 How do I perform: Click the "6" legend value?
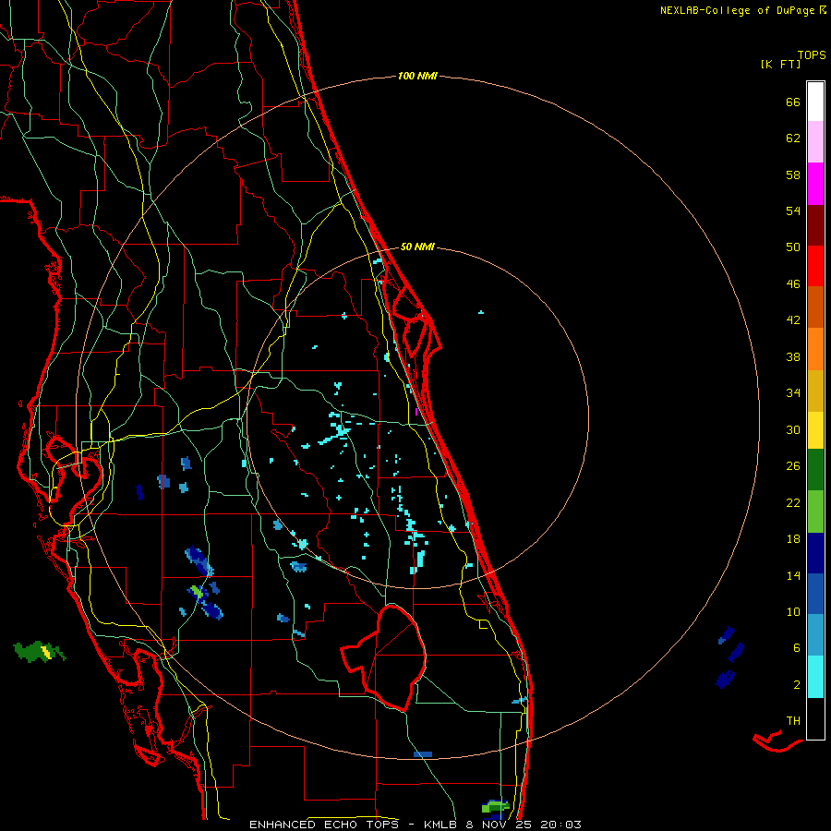[x=797, y=648]
